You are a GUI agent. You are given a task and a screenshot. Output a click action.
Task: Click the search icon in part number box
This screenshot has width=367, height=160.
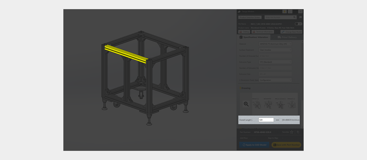(294, 17)
